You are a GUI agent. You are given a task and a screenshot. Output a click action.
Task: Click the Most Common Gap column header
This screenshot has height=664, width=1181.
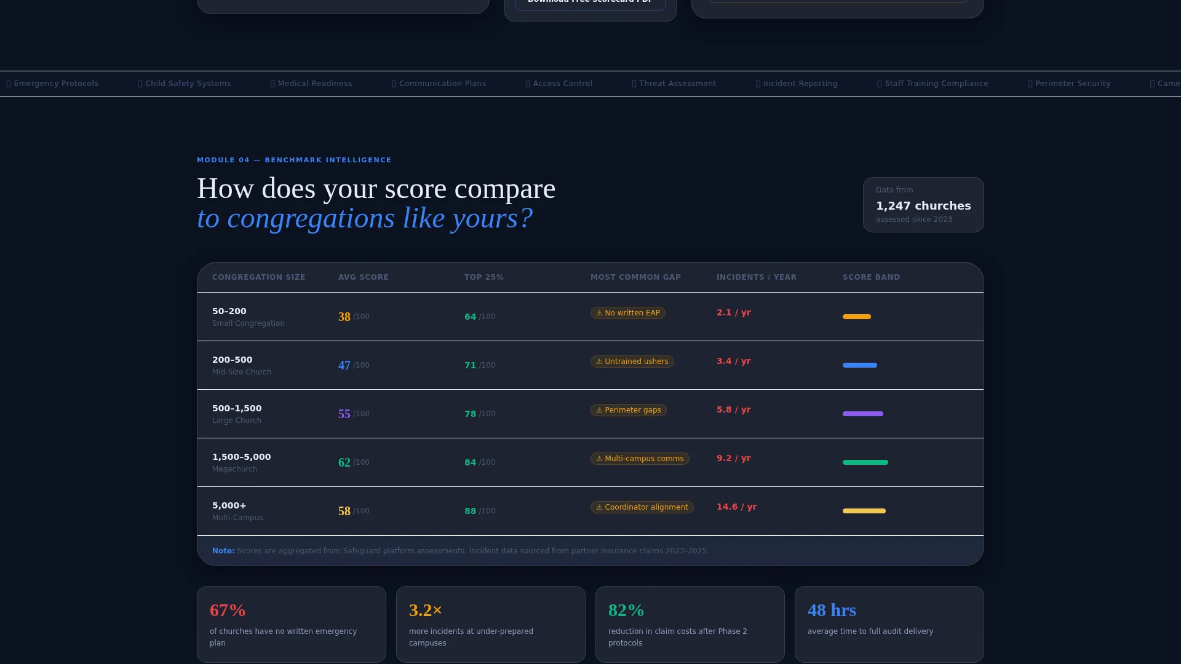coord(635,277)
